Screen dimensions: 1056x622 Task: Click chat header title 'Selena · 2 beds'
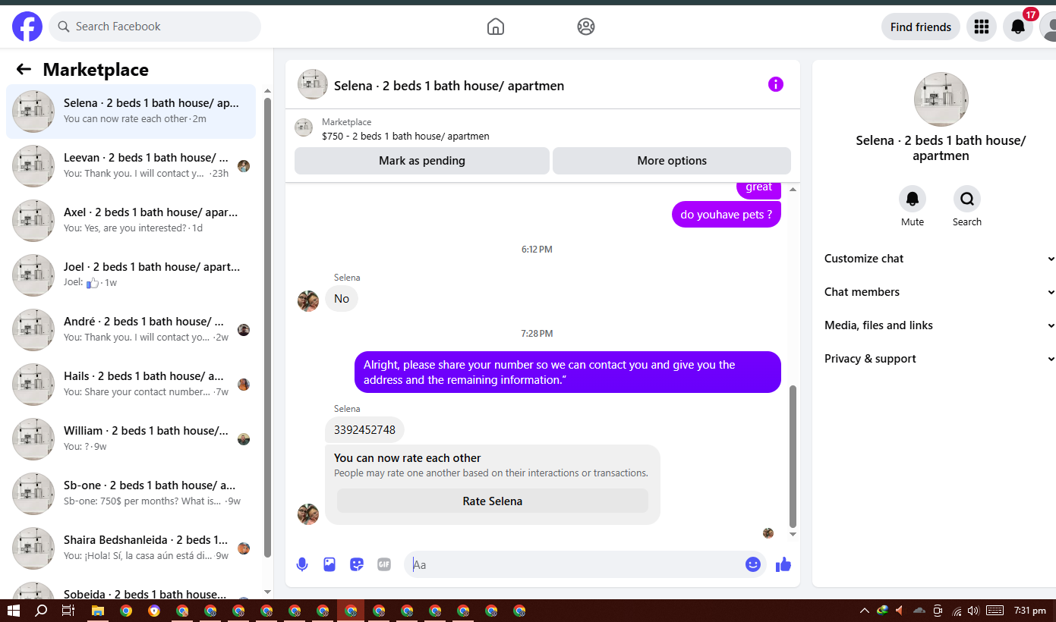click(x=449, y=86)
